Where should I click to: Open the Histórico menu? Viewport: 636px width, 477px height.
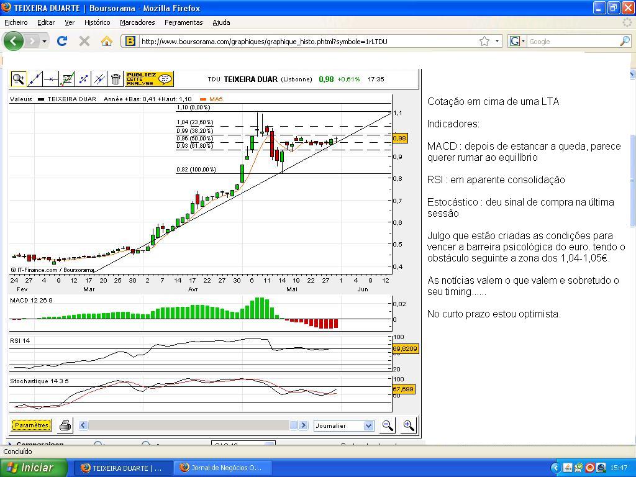pos(98,23)
